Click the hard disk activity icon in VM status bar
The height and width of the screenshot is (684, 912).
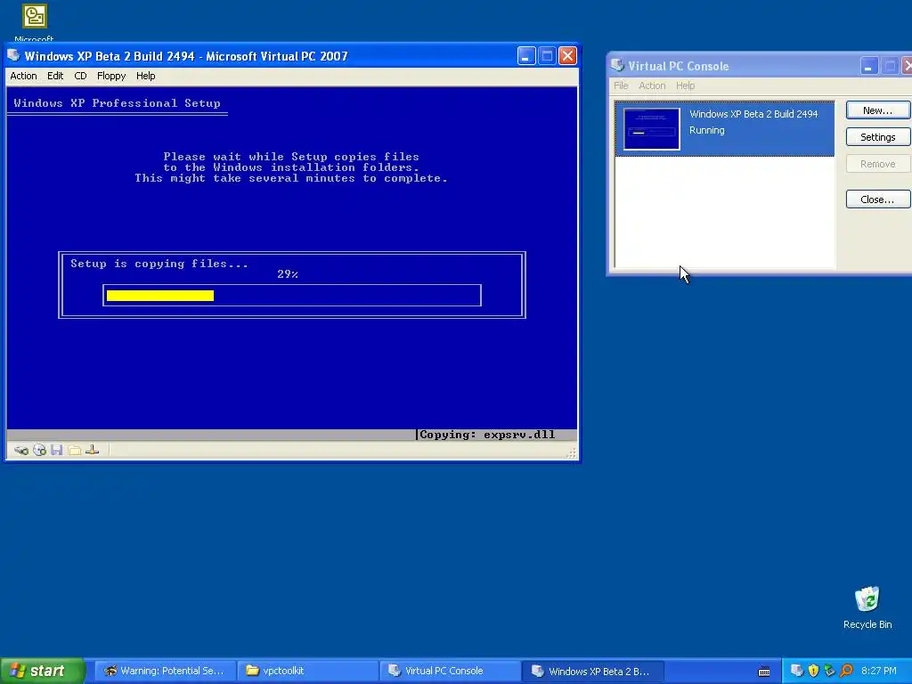(x=21, y=450)
